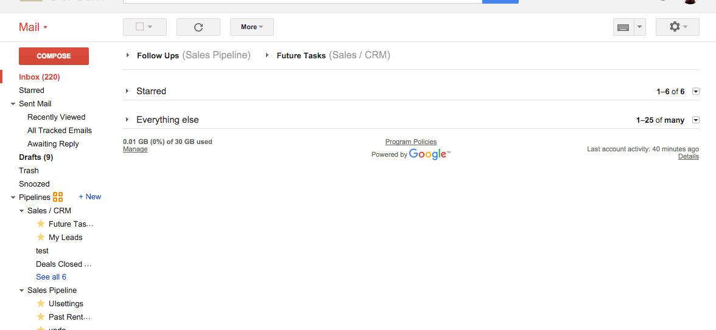Click the orange Pipelines grid icon

pyautogui.click(x=57, y=197)
